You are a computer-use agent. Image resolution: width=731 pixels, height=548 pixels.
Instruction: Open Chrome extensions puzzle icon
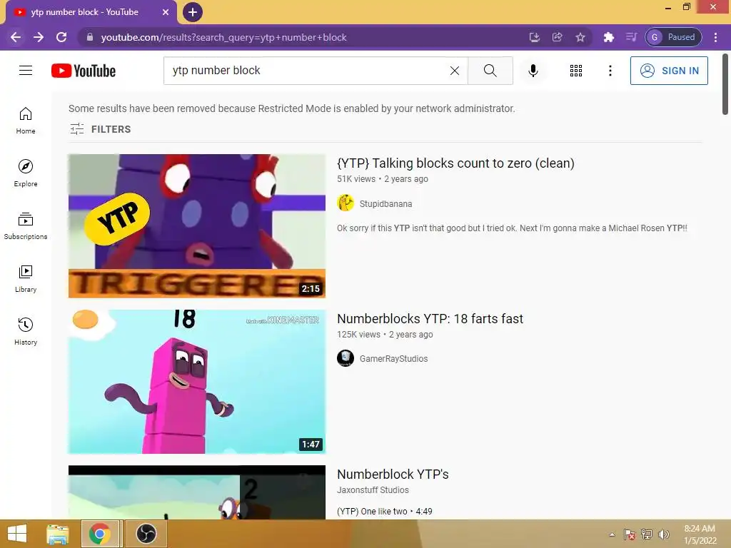tap(608, 37)
